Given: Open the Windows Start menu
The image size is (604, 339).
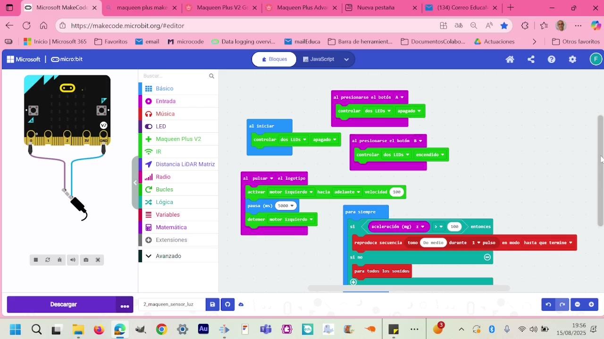Looking at the screenshot, I should tap(16, 329).
